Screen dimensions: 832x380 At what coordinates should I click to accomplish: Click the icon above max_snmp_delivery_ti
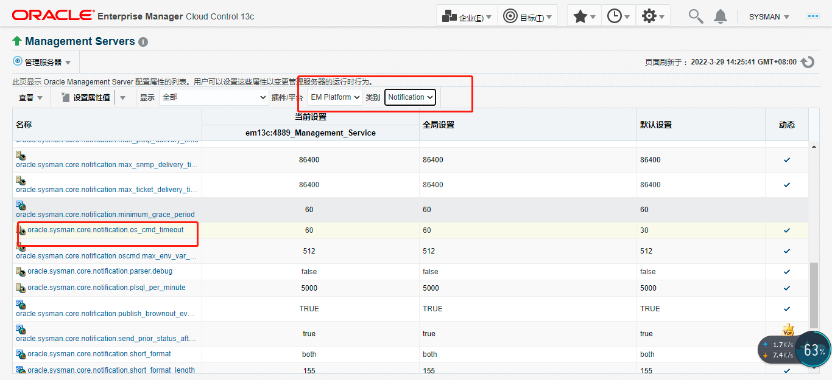tap(21, 156)
